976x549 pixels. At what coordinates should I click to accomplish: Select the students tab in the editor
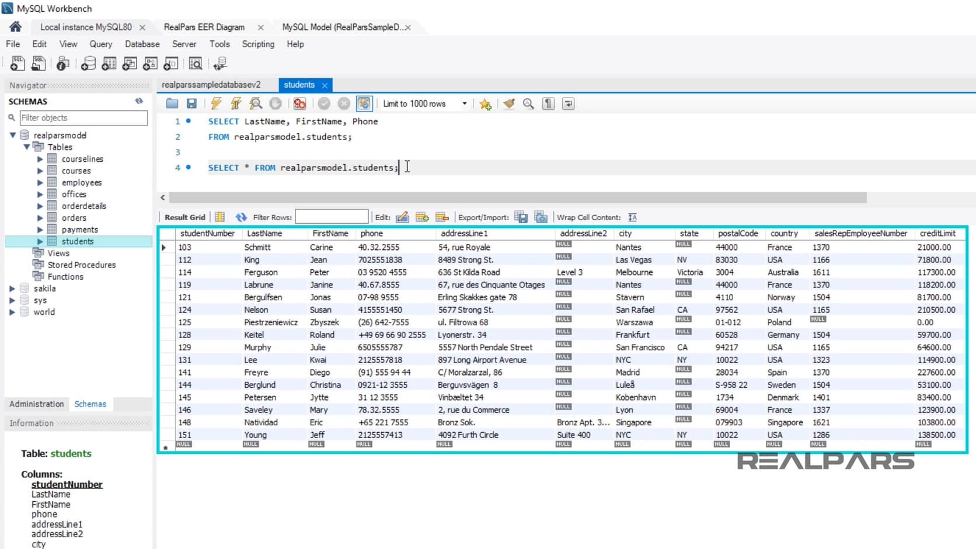pyautogui.click(x=299, y=85)
